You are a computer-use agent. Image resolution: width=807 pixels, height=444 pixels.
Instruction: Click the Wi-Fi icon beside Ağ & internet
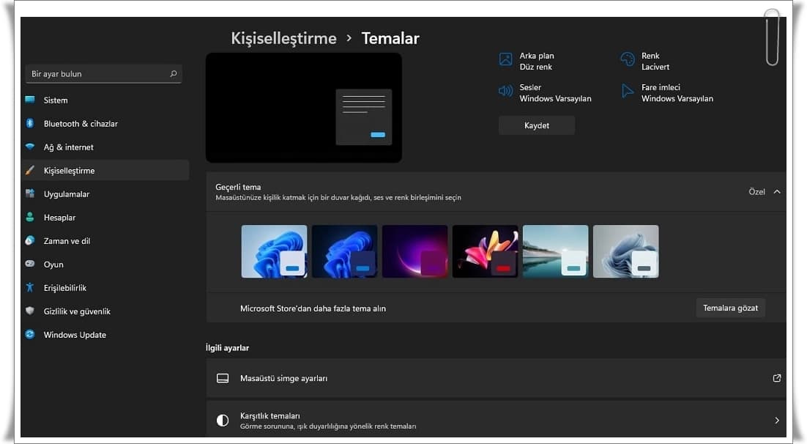click(x=30, y=147)
